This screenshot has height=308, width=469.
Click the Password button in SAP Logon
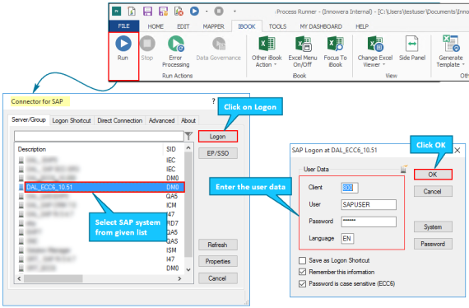tap(433, 244)
